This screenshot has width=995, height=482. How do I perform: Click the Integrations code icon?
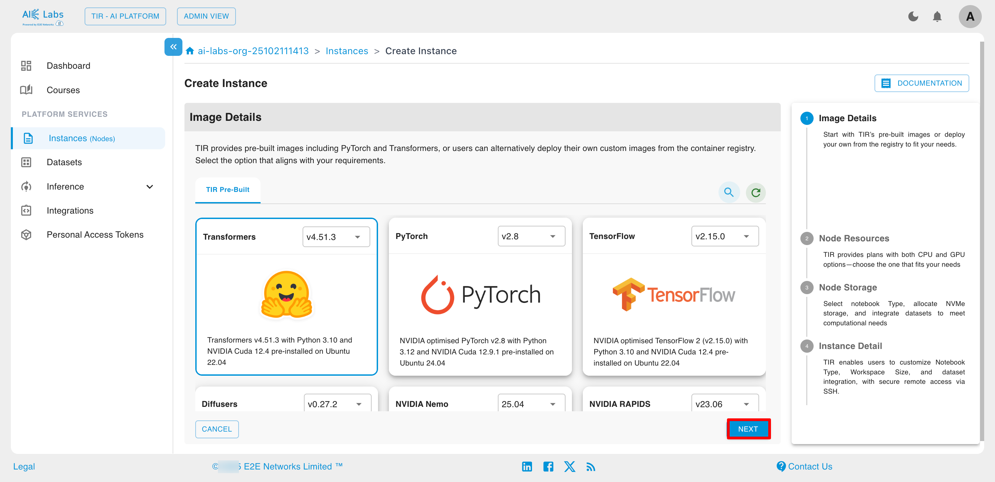pyautogui.click(x=26, y=211)
